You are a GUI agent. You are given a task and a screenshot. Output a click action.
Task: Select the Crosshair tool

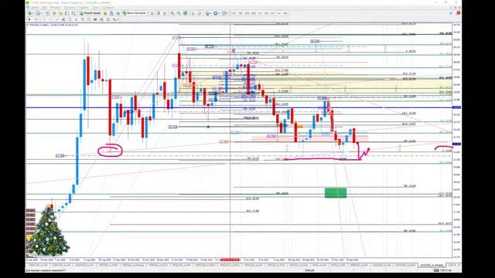point(36,19)
